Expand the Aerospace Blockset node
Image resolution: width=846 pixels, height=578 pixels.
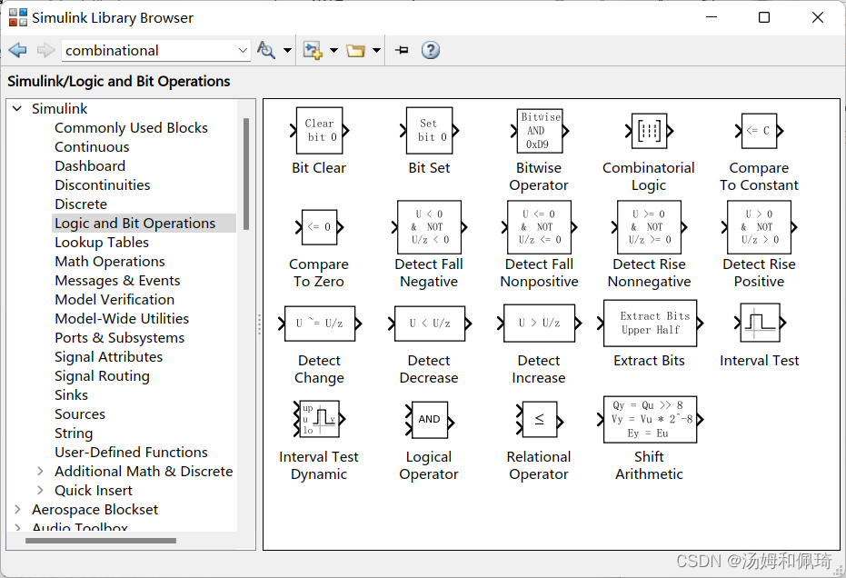point(18,510)
